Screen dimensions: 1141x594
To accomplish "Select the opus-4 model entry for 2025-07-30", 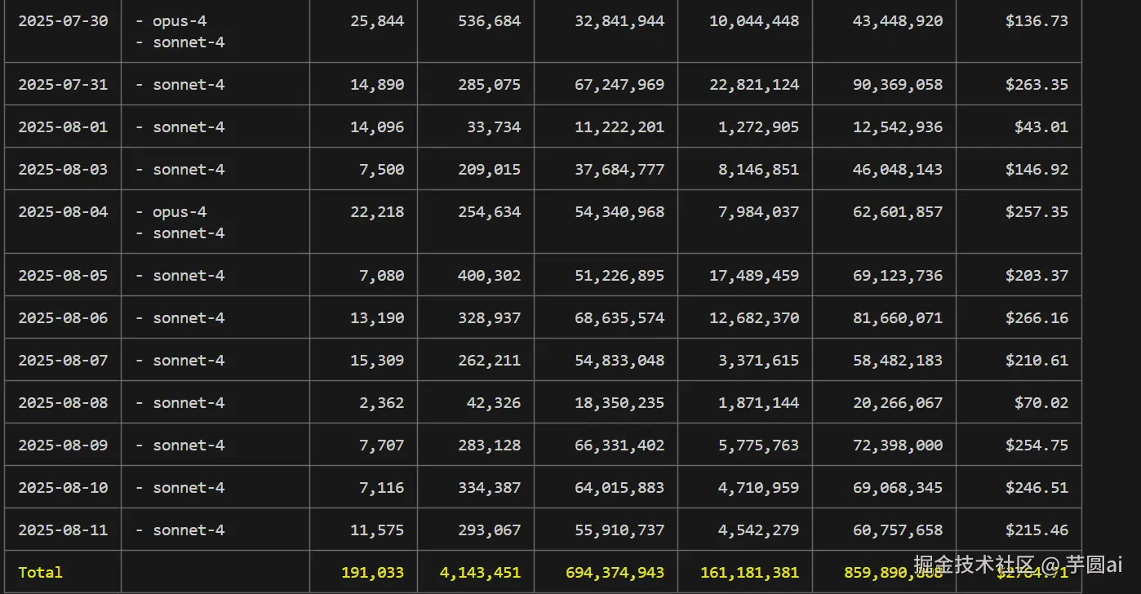I will click(180, 21).
